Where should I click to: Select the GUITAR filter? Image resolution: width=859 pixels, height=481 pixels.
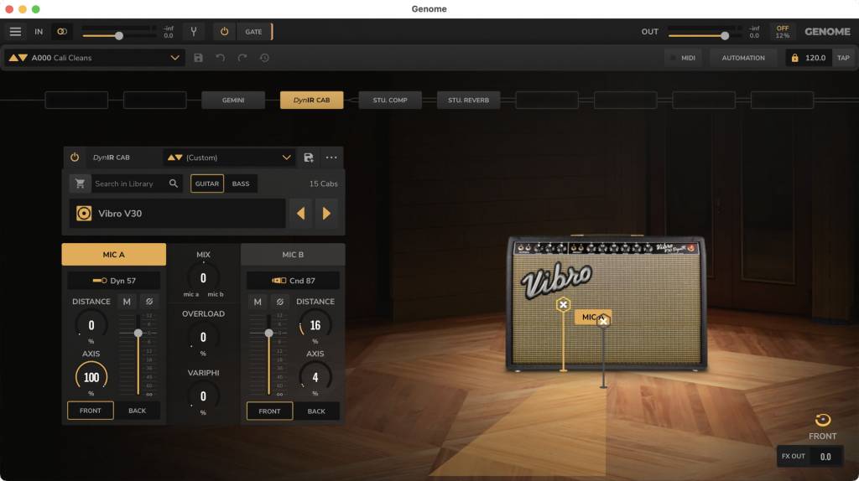coord(207,184)
